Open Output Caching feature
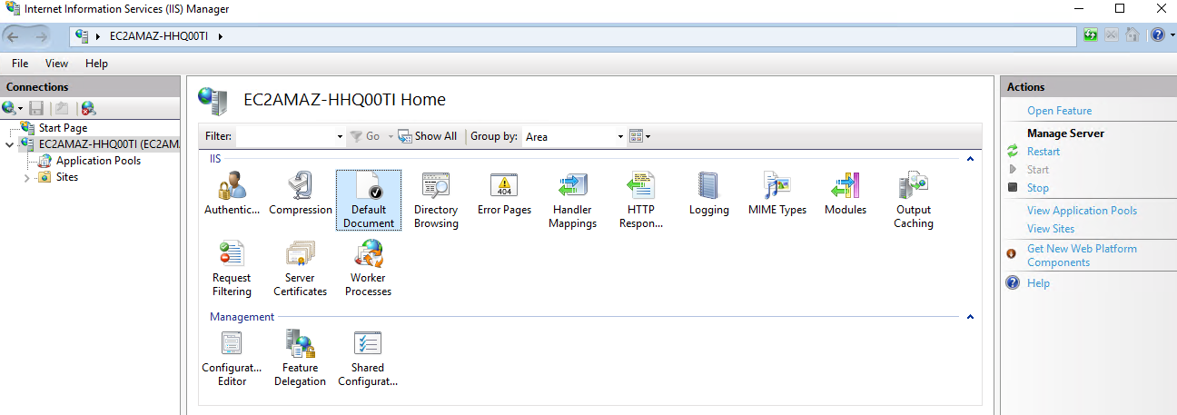1177x415 pixels. pyautogui.click(x=913, y=200)
